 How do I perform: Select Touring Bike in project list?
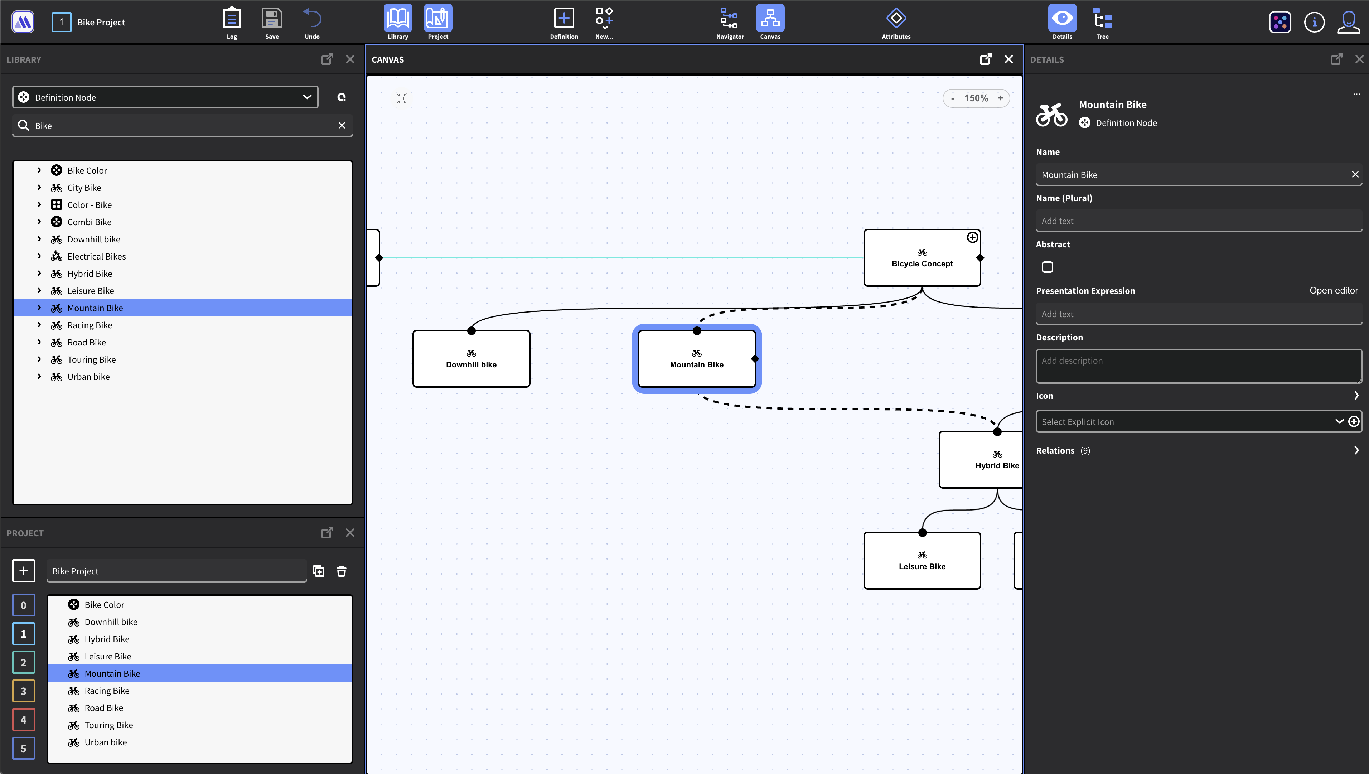pyautogui.click(x=108, y=725)
